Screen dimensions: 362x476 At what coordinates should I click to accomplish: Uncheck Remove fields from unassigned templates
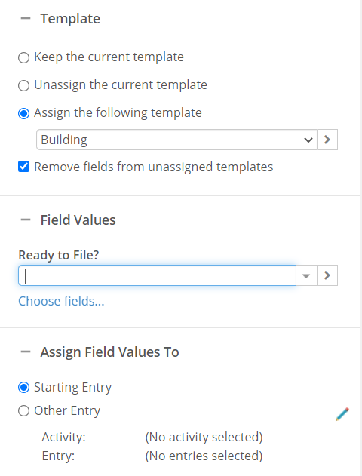click(x=23, y=167)
